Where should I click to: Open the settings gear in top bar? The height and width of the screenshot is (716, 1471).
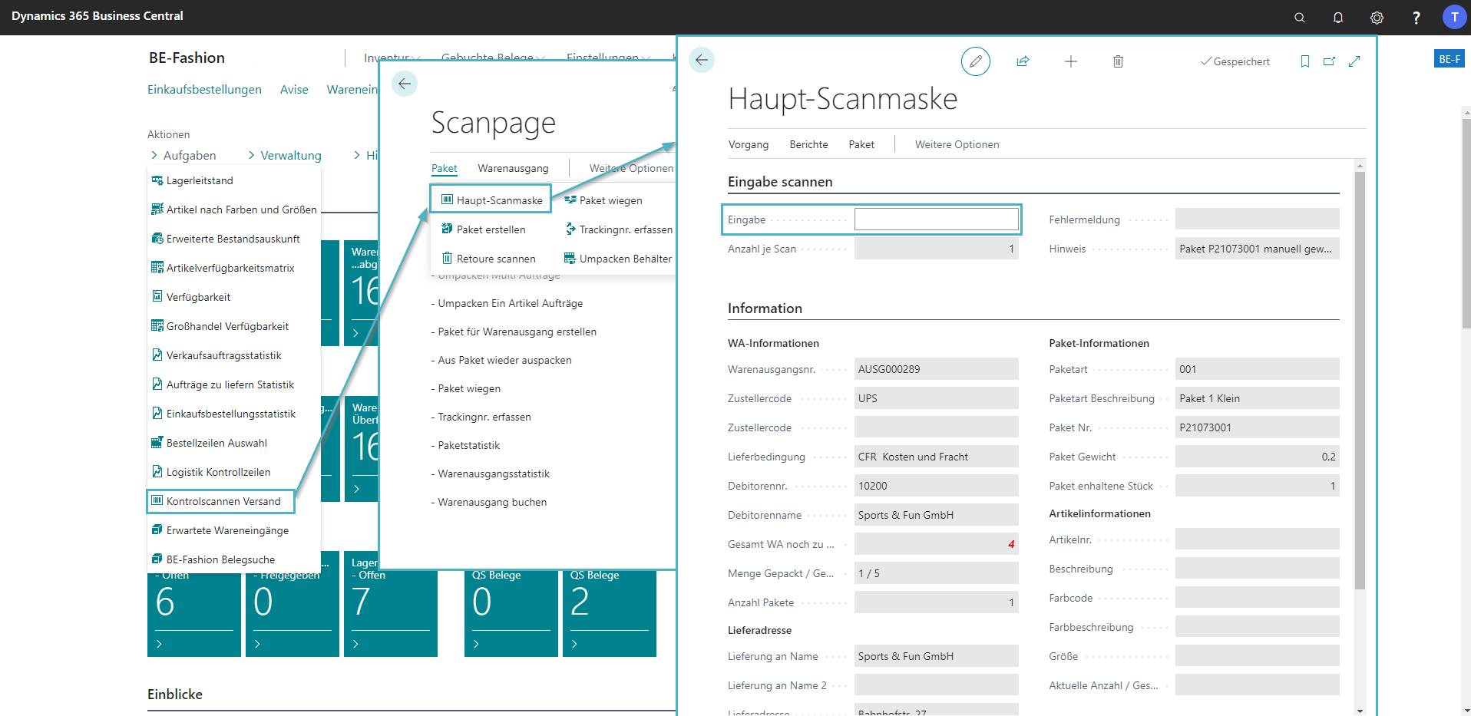[x=1377, y=17]
